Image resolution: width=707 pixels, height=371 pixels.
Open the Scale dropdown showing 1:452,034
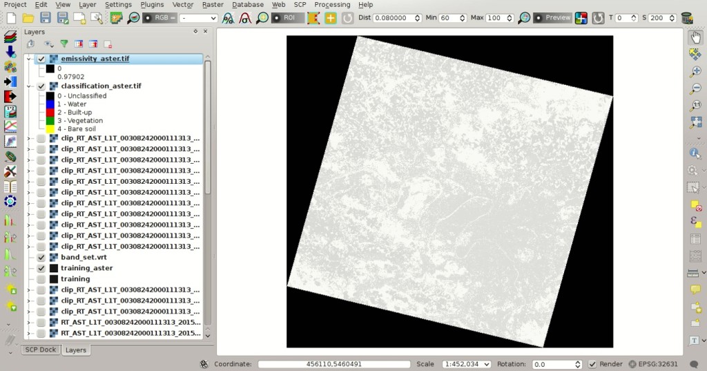tap(466, 364)
